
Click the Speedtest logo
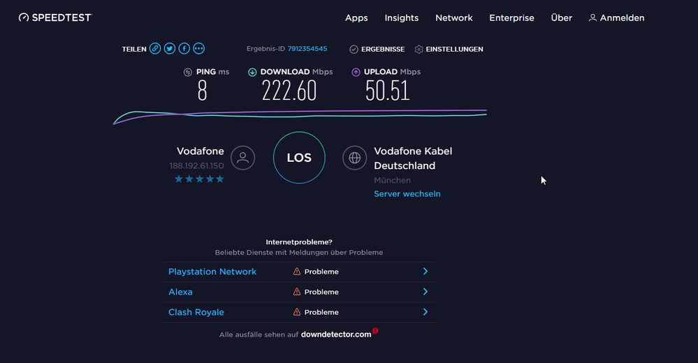pos(55,17)
